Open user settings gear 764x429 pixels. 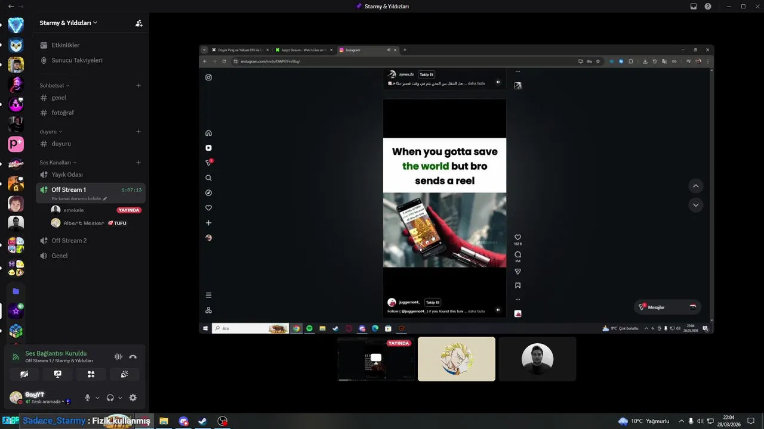click(133, 397)
